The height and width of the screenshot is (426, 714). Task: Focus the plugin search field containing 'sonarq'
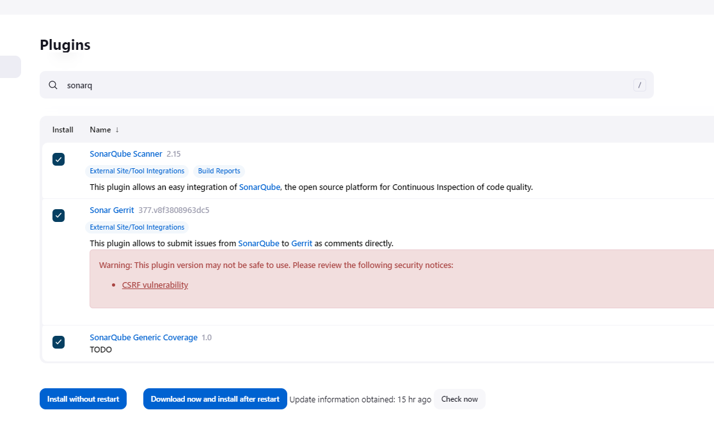coord(347,85)
